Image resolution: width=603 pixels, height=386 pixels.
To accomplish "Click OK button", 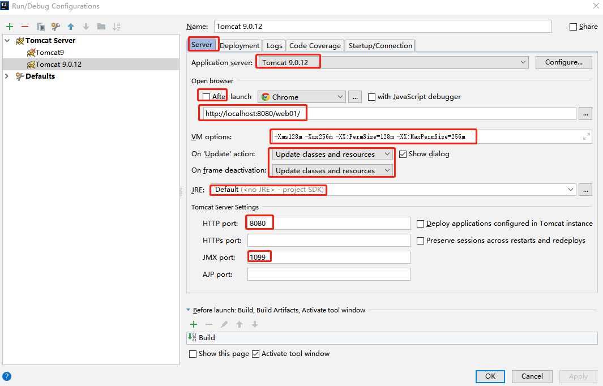I will pos(490,376).
